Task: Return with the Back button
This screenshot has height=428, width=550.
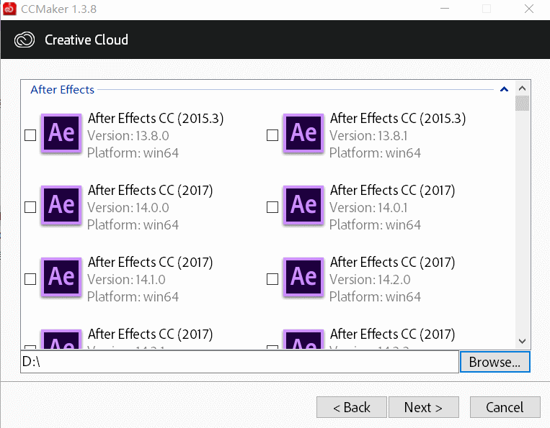Action: 352,407
